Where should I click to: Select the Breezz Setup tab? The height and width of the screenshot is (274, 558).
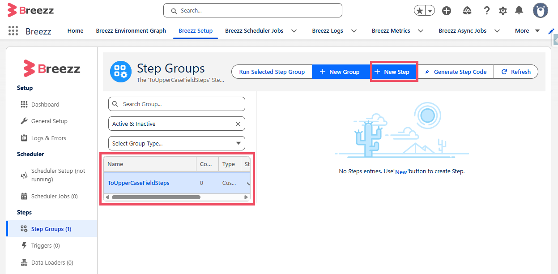[196, 30]
